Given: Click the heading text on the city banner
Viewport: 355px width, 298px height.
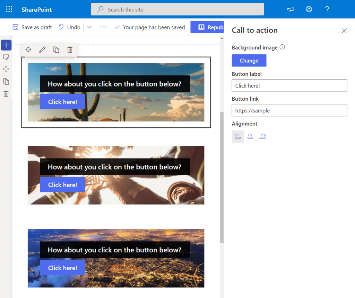Looking at the screenshot, I should (x=114, y=250).
